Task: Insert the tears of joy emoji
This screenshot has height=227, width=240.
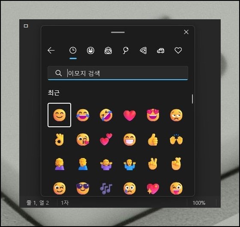Action: 83,115
